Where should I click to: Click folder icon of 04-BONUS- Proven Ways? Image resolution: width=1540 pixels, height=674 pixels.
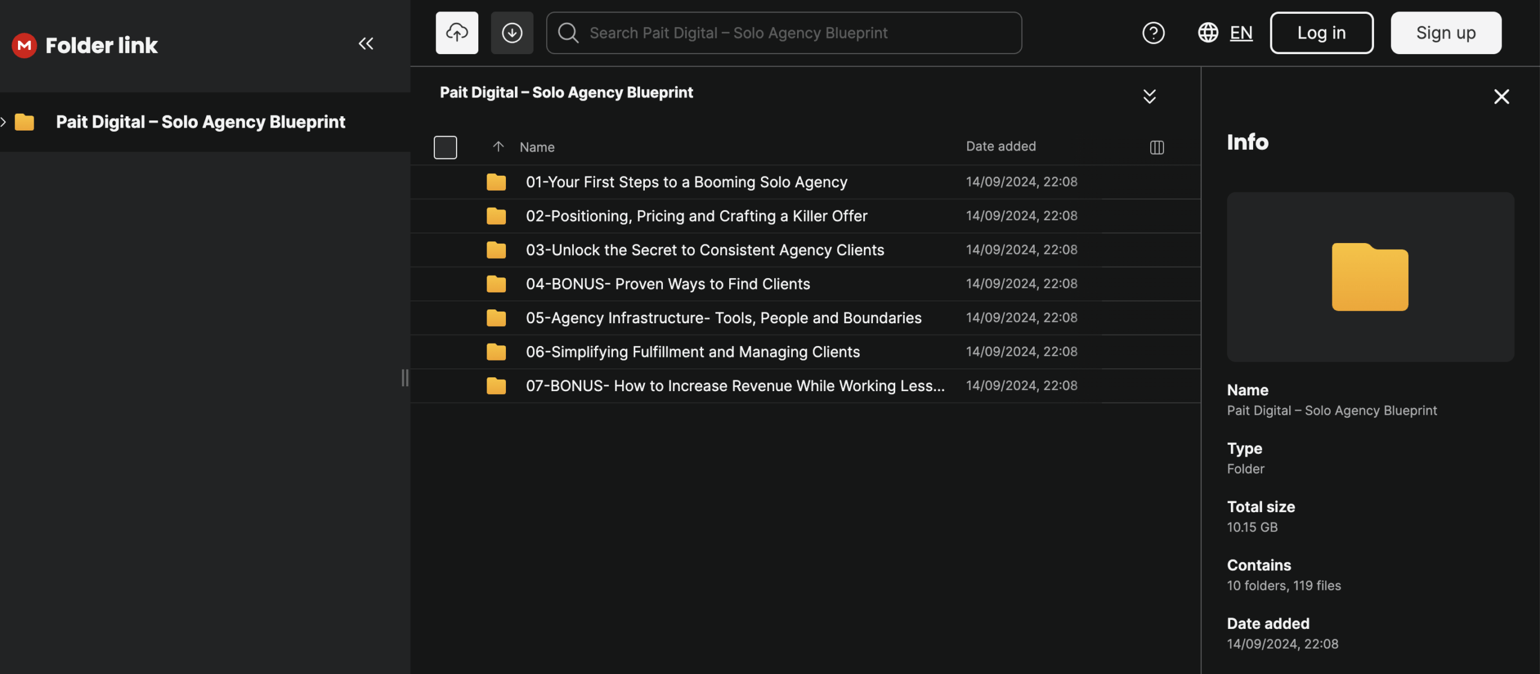[x=496, y=284]
